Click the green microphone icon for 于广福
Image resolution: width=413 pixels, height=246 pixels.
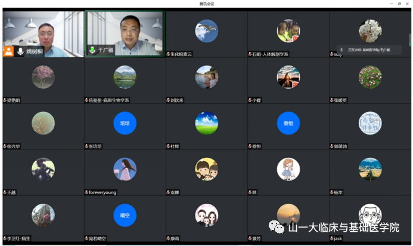pyautogui.click(x=92, y=51)
